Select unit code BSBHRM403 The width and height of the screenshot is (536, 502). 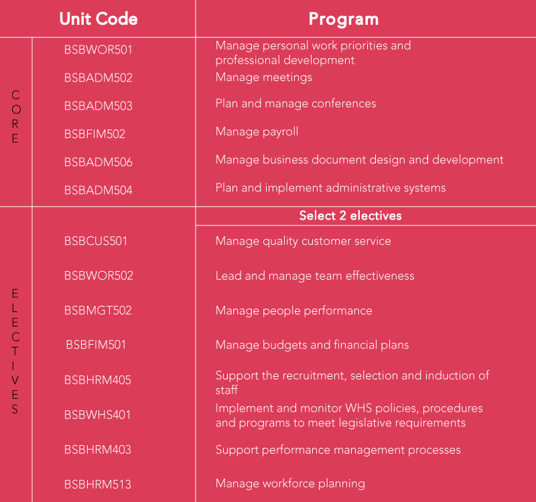point(98,450)
